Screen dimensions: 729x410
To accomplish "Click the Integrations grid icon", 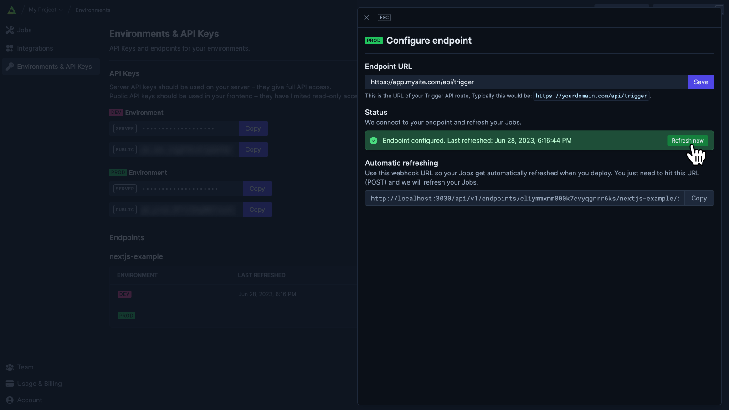I will (10, 48).
